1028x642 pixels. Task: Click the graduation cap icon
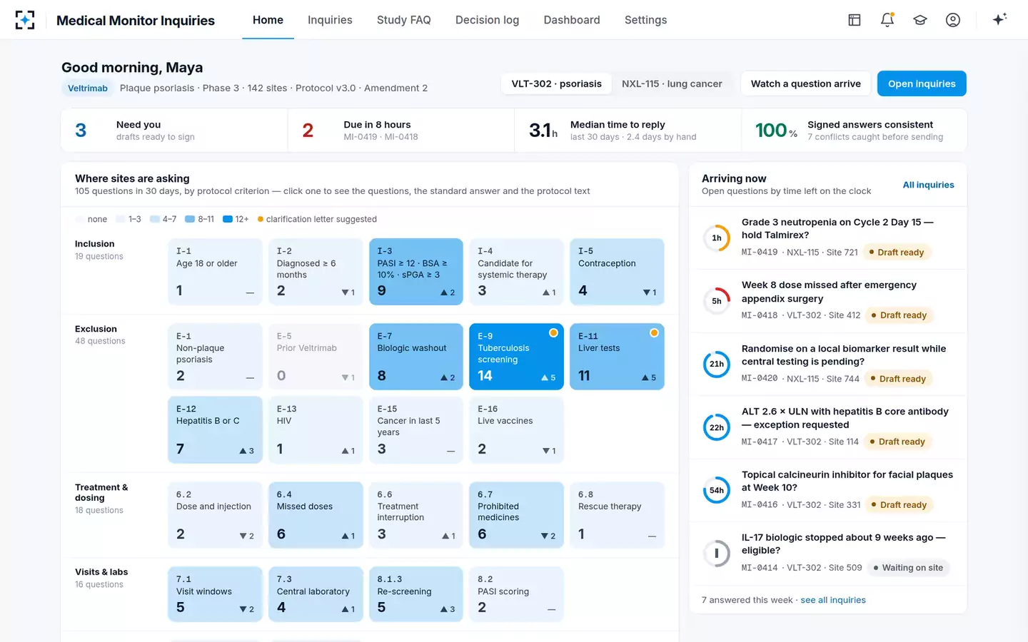(x=920, y=20)
